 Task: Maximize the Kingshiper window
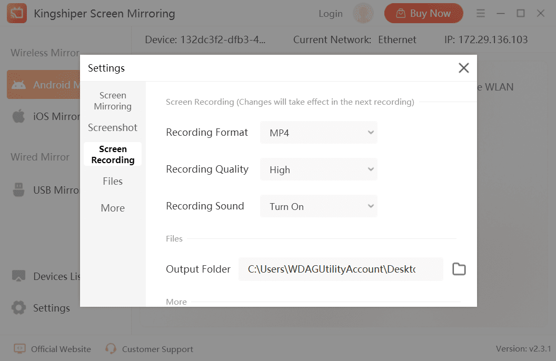521,14
